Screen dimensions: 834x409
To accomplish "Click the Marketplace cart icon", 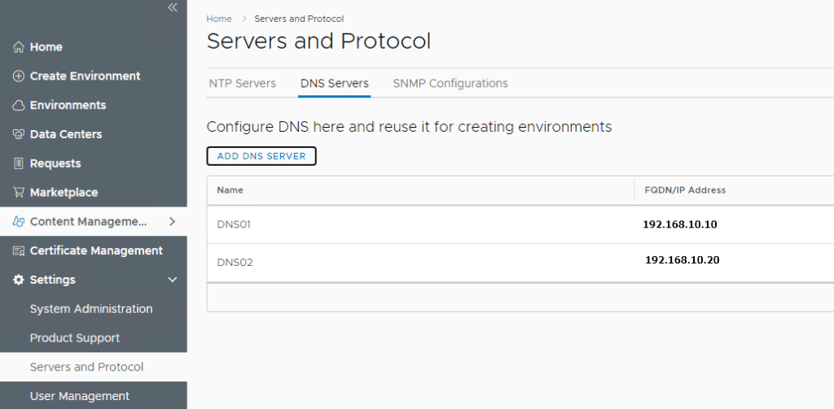I will (x=19, y=193).
